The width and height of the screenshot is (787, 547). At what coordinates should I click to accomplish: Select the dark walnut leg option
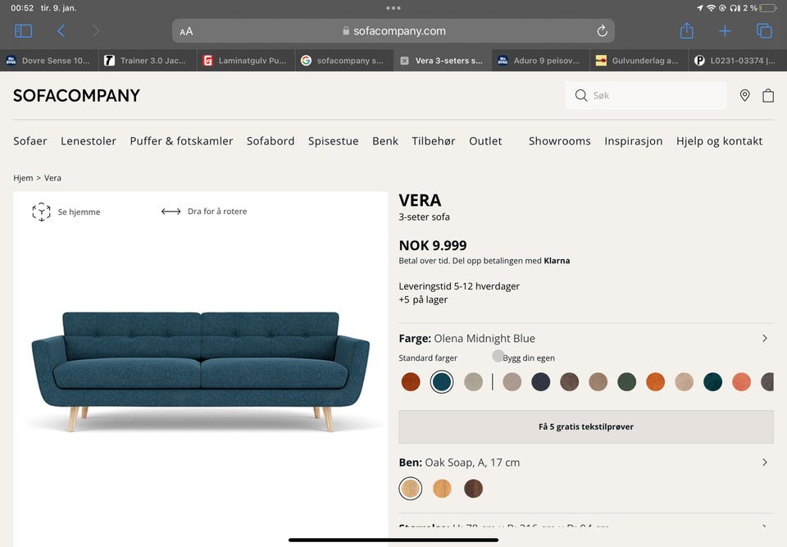[x=473, y=488]
